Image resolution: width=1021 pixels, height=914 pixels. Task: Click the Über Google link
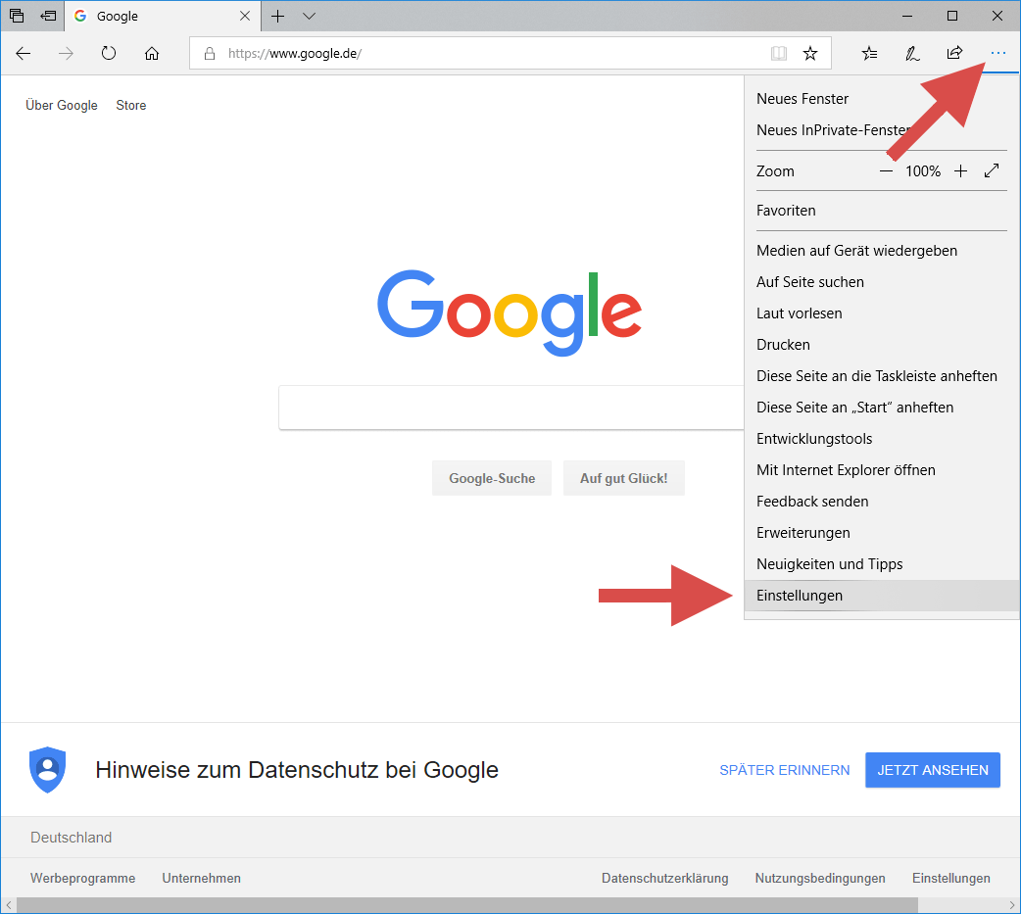[61, 106]
